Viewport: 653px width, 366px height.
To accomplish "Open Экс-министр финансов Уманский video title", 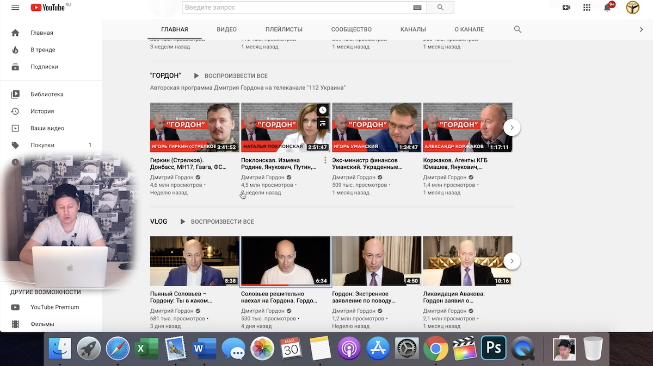I will (367, 164).
